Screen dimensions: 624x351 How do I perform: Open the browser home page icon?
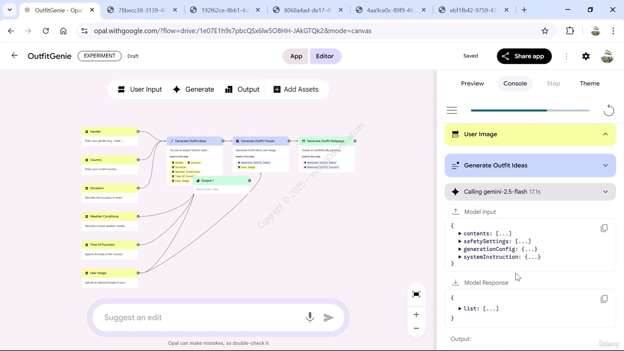pos(63,31)
